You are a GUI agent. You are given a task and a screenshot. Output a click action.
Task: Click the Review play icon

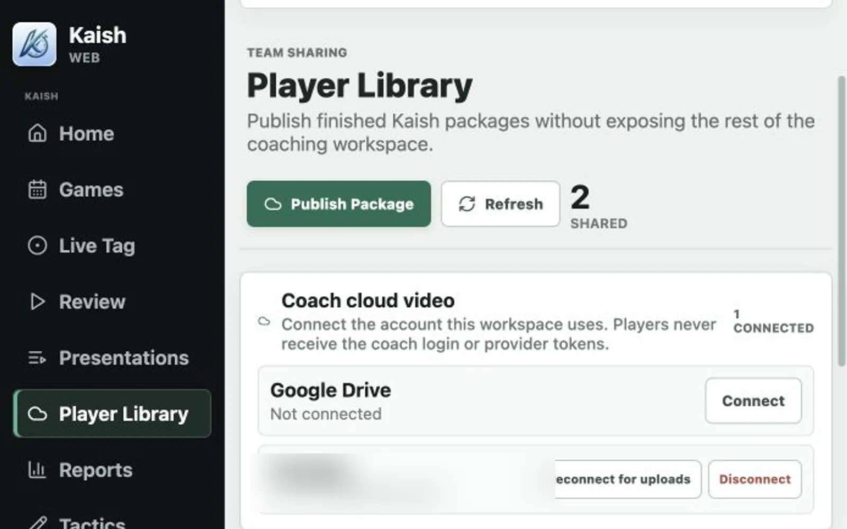[x=37, y=302]
